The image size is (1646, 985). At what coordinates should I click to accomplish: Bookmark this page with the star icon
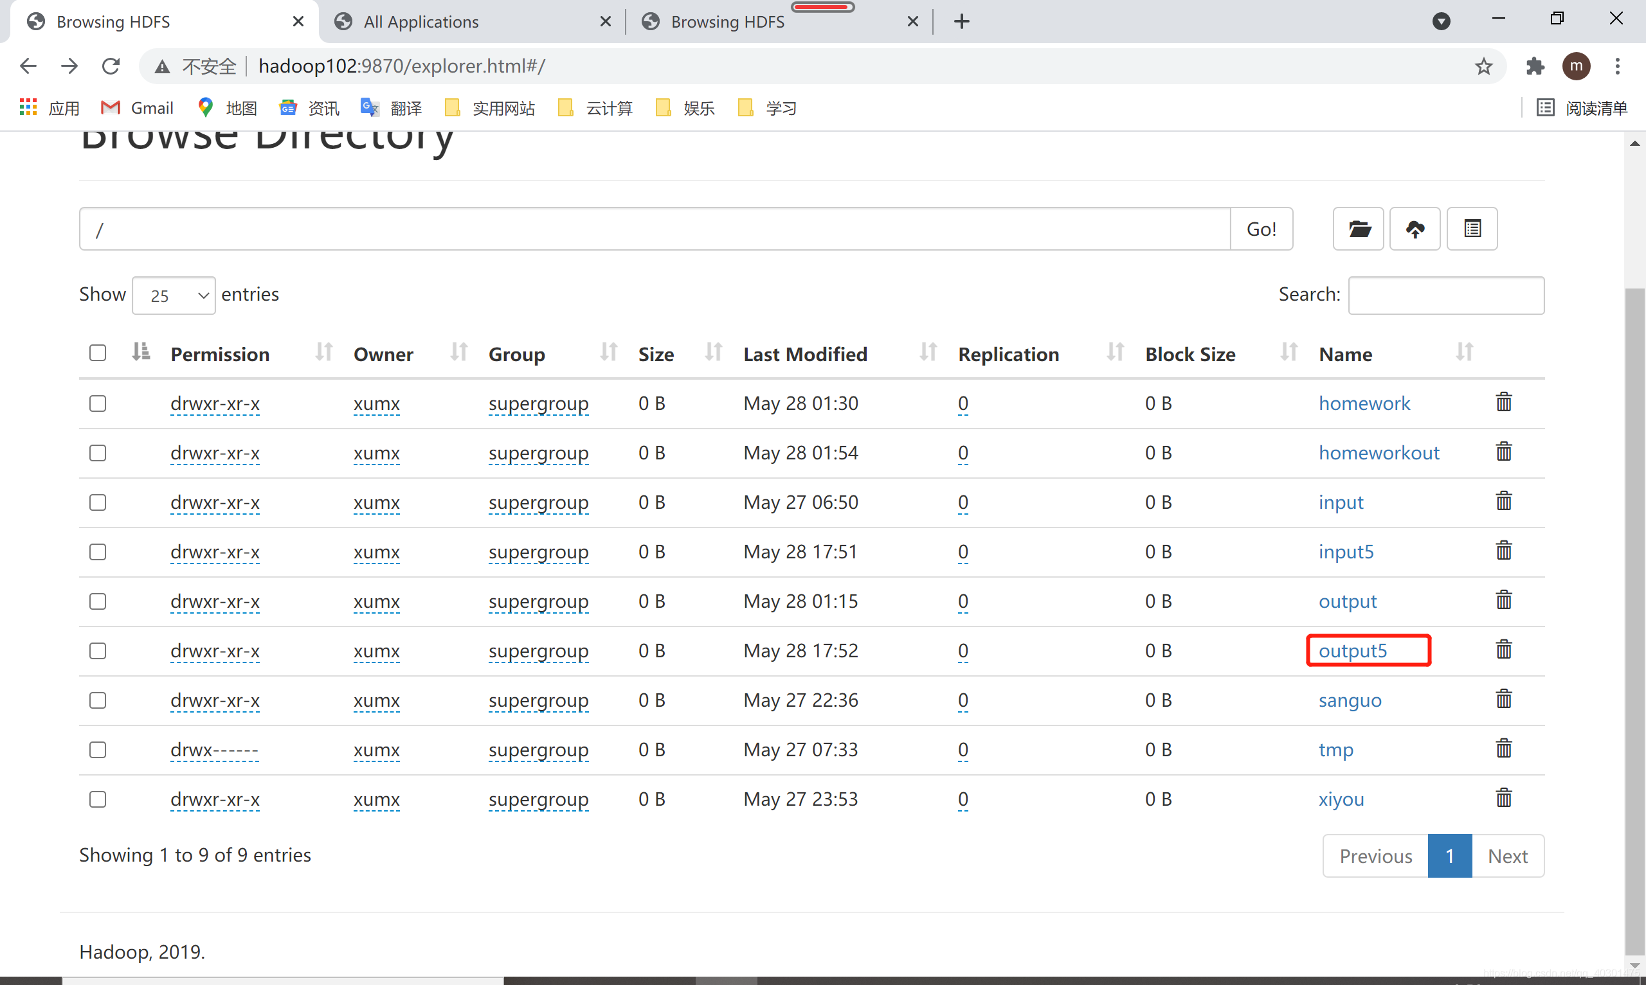1483,66
